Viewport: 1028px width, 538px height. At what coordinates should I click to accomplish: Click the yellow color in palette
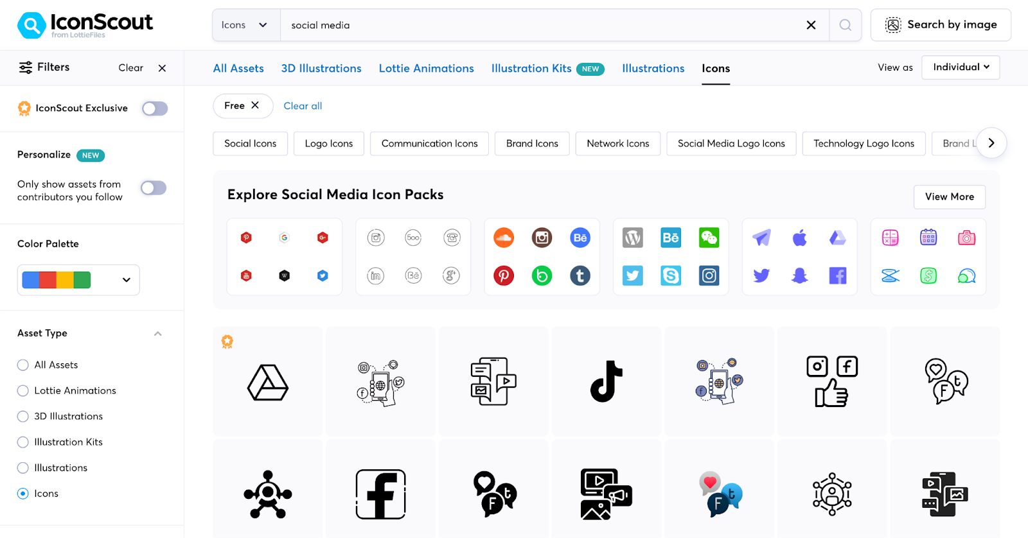(x=65, y=280)
